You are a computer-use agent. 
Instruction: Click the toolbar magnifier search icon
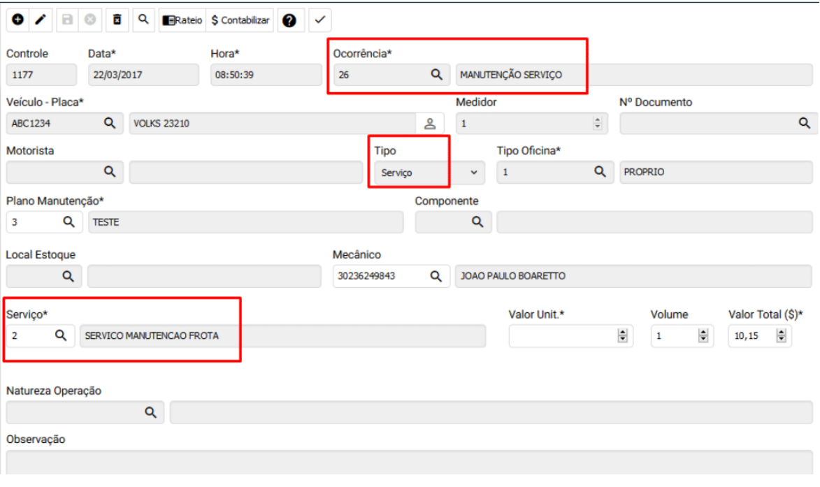point(143,20)
